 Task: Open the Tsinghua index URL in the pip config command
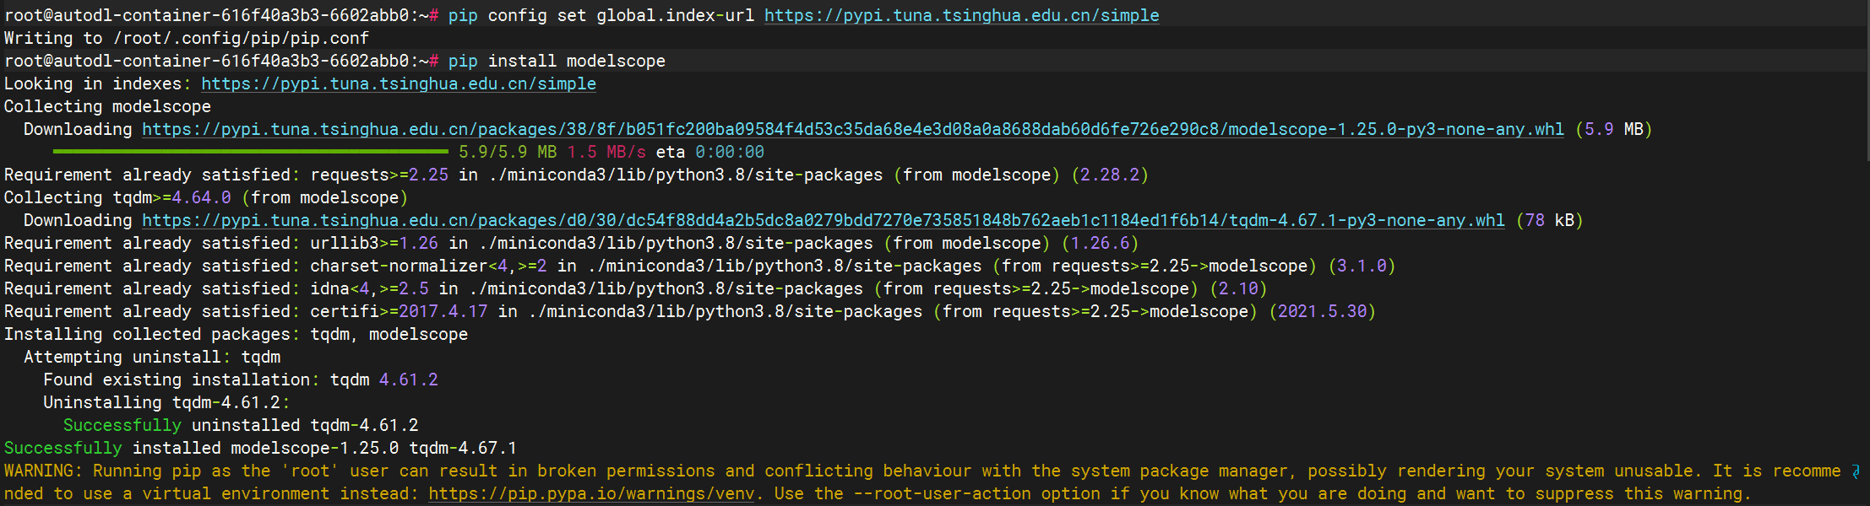click(961, 15)
